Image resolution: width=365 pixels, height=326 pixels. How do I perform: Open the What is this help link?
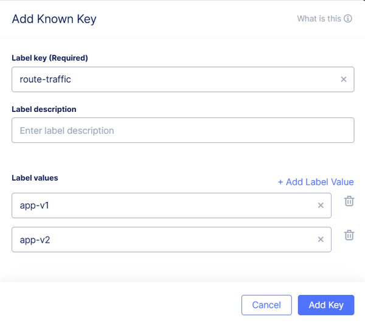click(x=319, y=19)
